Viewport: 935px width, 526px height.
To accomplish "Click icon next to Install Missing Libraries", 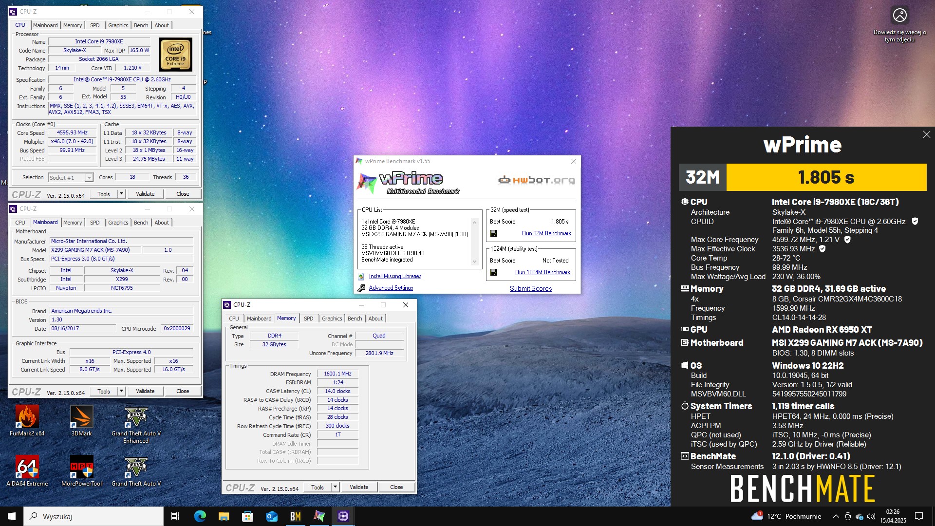I will [x=361, y=277].
